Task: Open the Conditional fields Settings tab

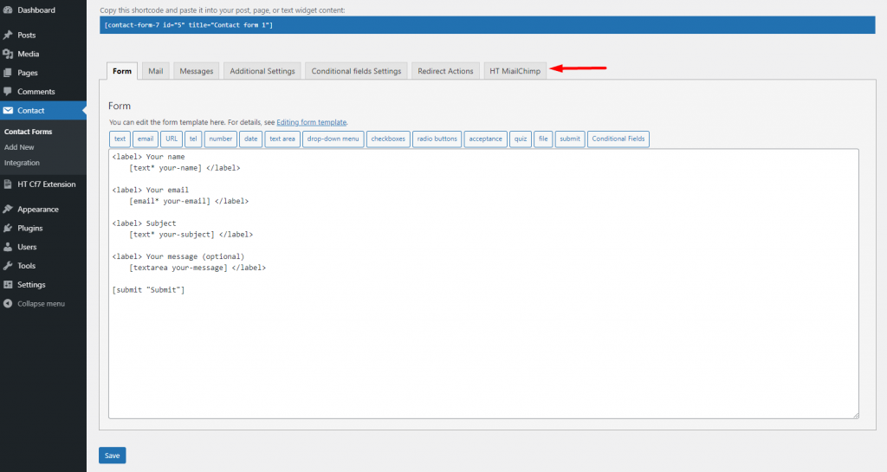Action: (356, 71)
